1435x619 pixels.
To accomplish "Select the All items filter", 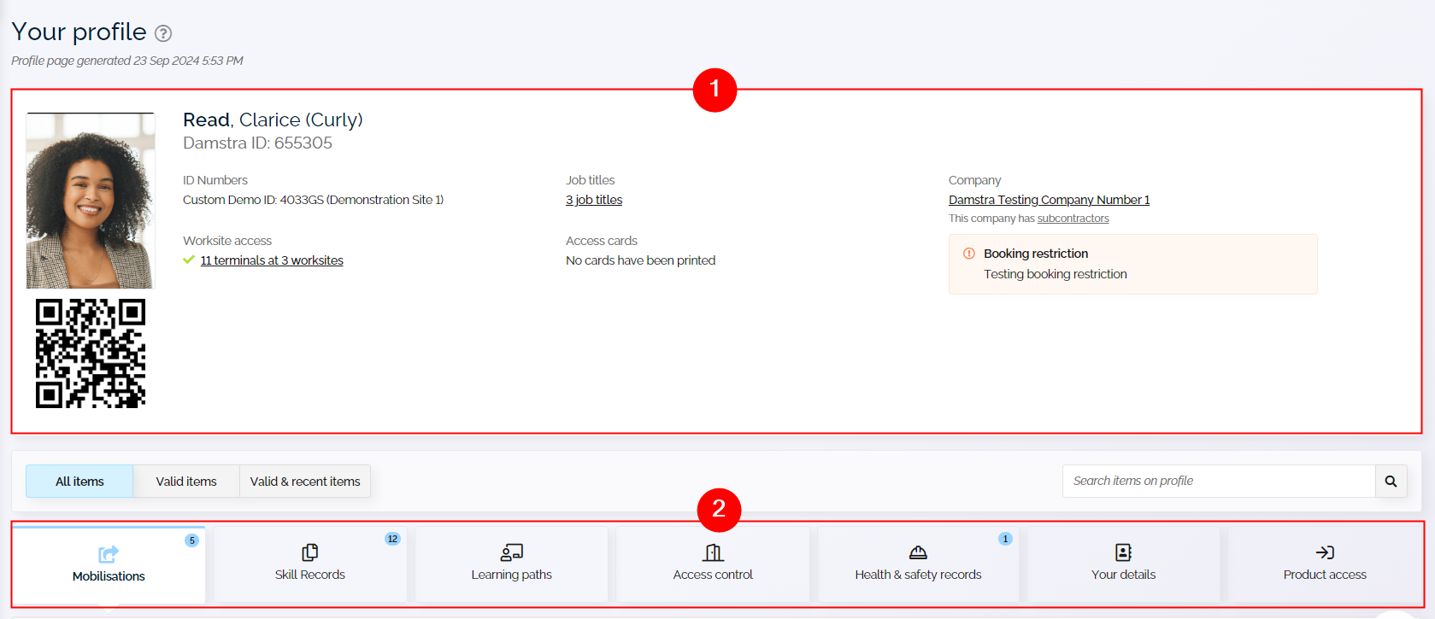I will click(x=79, y=482).
